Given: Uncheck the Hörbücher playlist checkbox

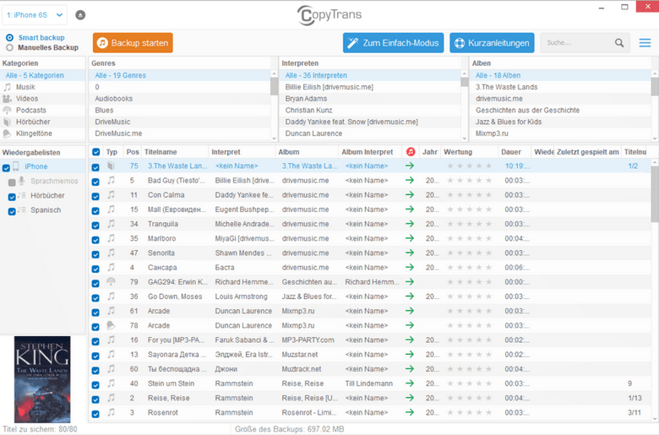Looking at the screenshot, I should click(12, 197).
